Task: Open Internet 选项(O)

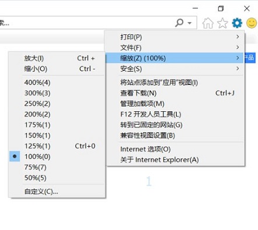Action: 175,149
